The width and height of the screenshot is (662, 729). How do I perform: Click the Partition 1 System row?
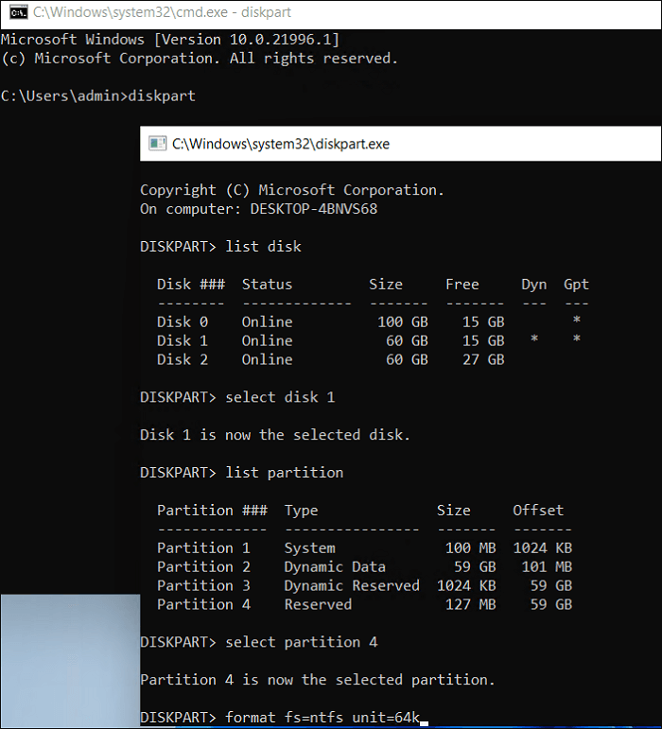pos(364,547)
